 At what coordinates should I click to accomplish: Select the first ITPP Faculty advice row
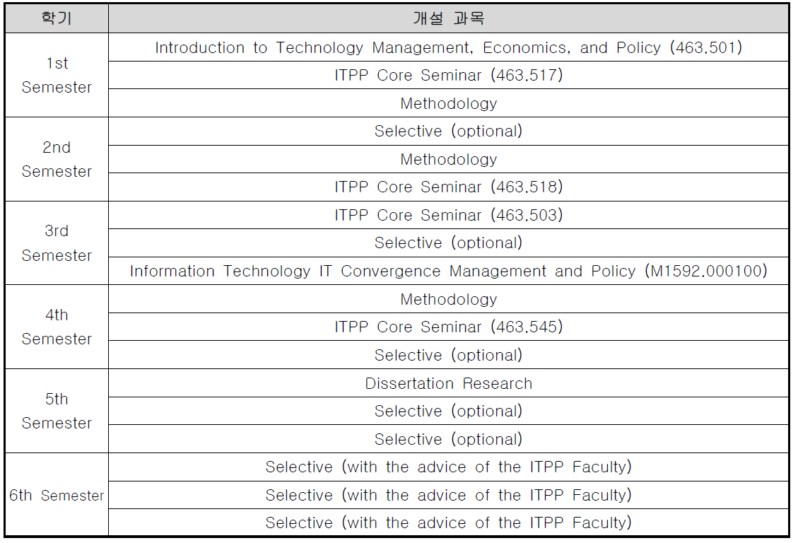pyautogui.click(x=448, y=467)
